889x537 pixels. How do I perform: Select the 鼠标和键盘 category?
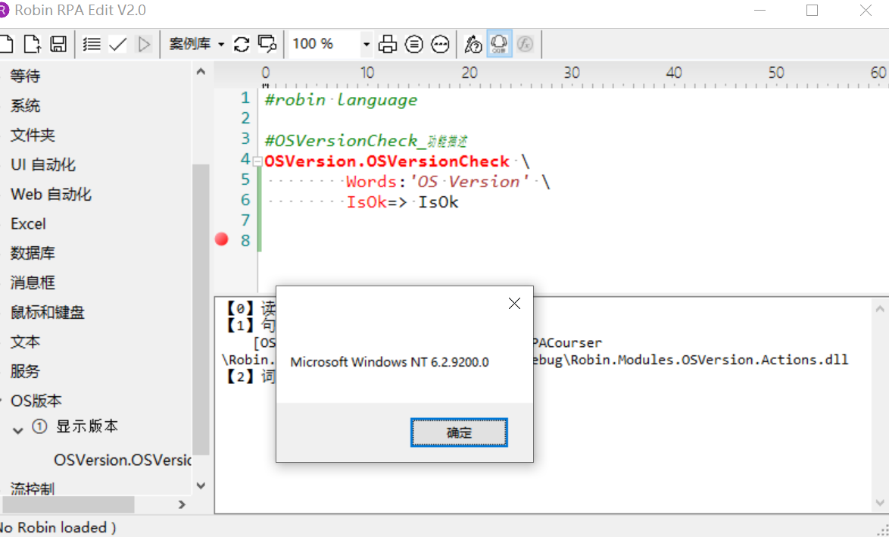[48, 312]
